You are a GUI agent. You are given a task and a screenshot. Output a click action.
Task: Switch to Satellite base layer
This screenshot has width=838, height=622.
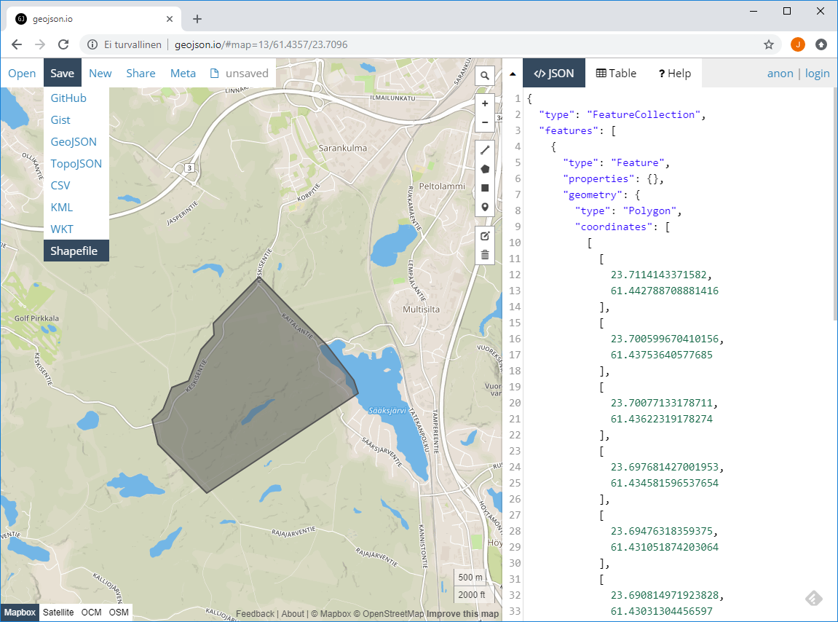click(x=58, y=613)
